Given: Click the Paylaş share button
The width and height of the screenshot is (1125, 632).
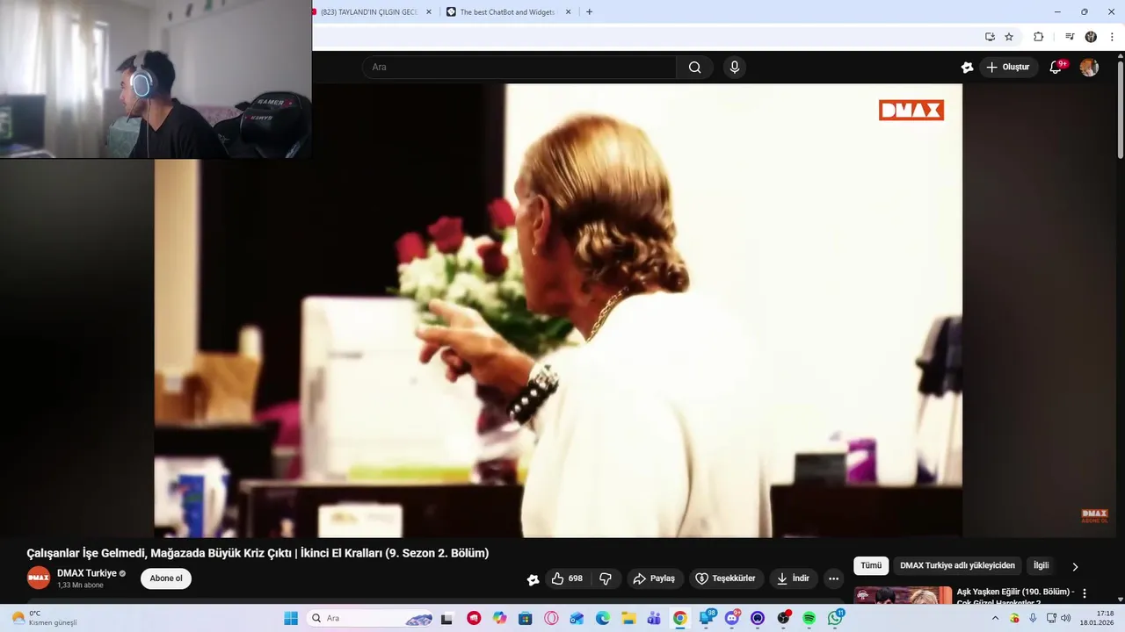Looking at the screenshot, I should 654,578.
